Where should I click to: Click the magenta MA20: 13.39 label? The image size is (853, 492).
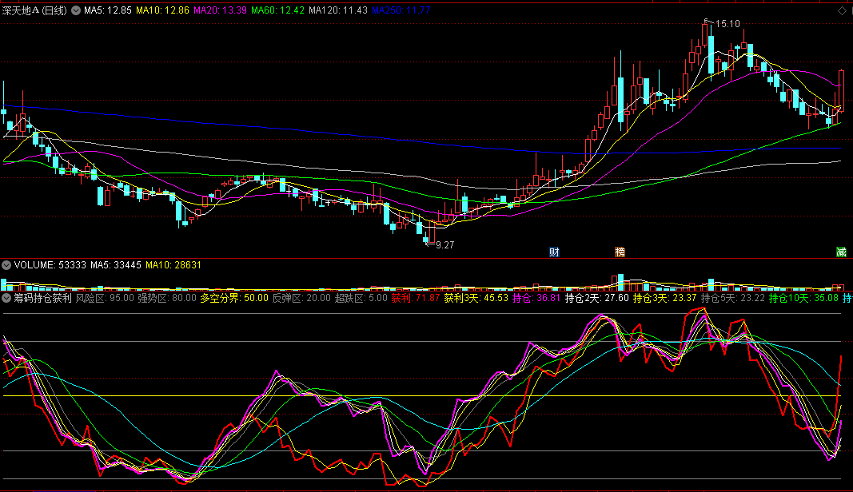221,10
